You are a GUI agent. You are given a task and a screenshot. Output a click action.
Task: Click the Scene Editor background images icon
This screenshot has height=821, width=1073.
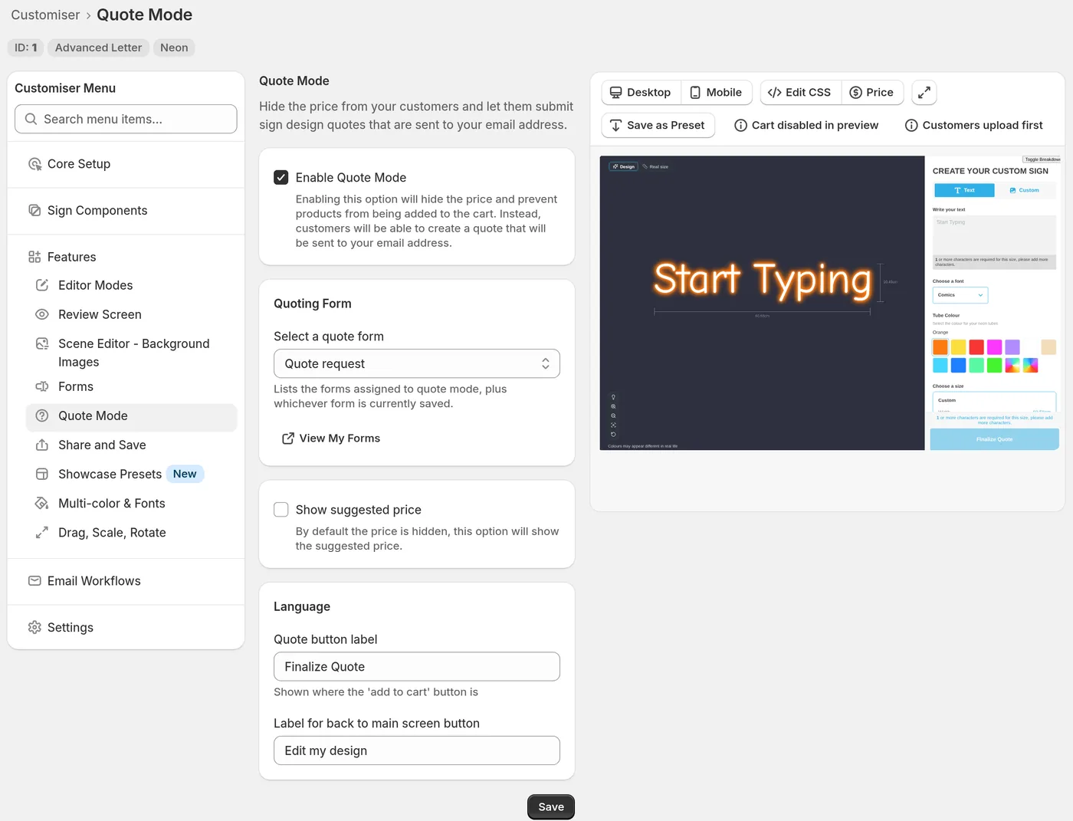tap(42, 343)
